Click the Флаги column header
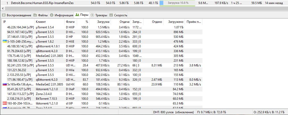The height and width of the screenshot is (115, 288). pos(70,22)
